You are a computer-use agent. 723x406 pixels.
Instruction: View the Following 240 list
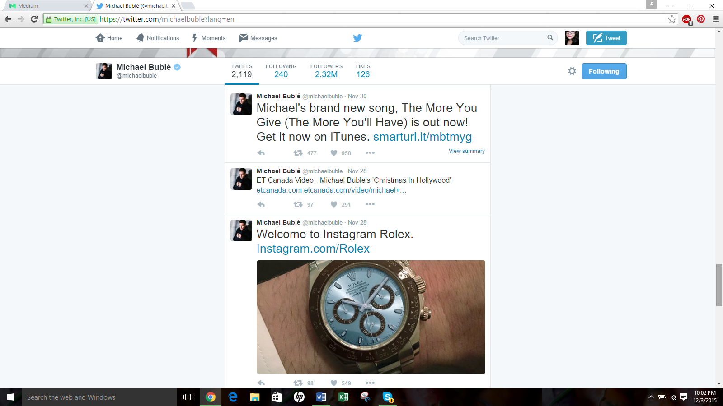pyautogui.click(x=281, y=71)
